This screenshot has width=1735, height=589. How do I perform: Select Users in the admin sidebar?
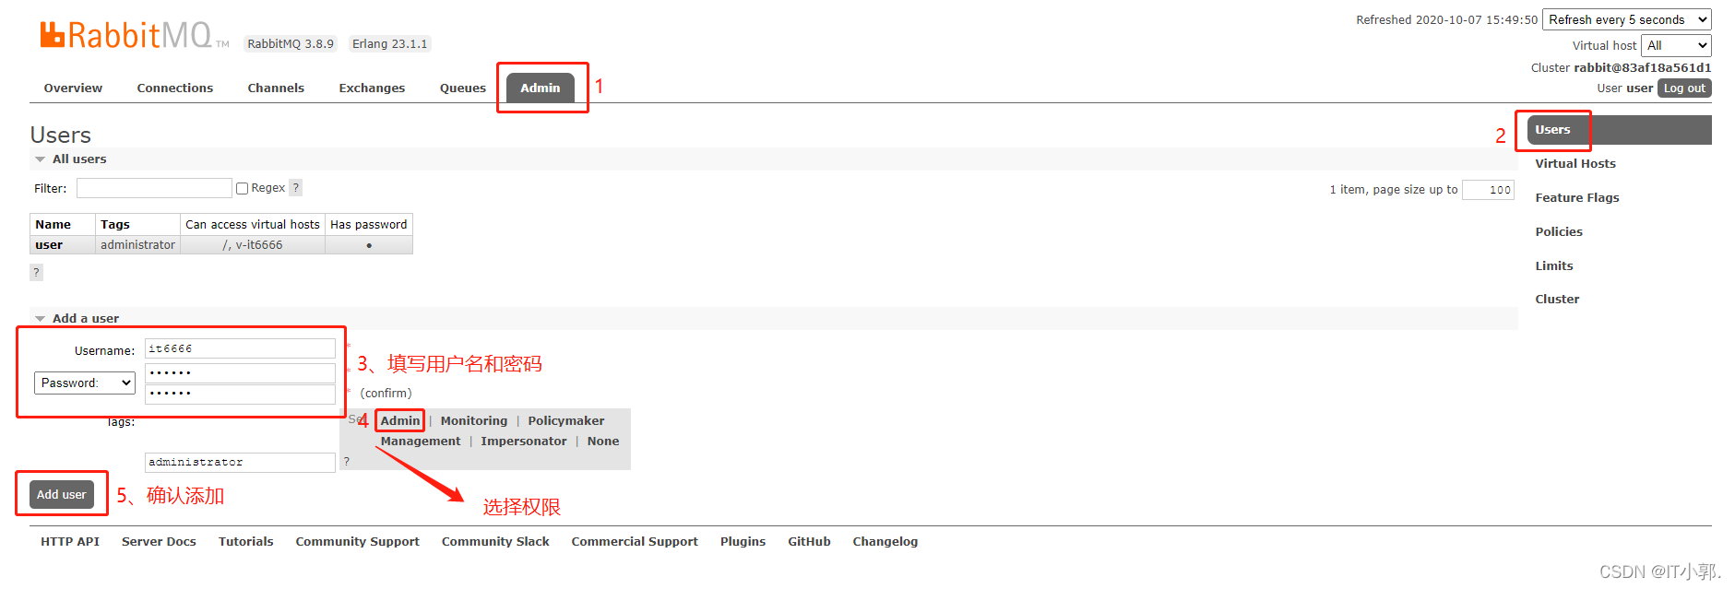(x=1619, y=130)
